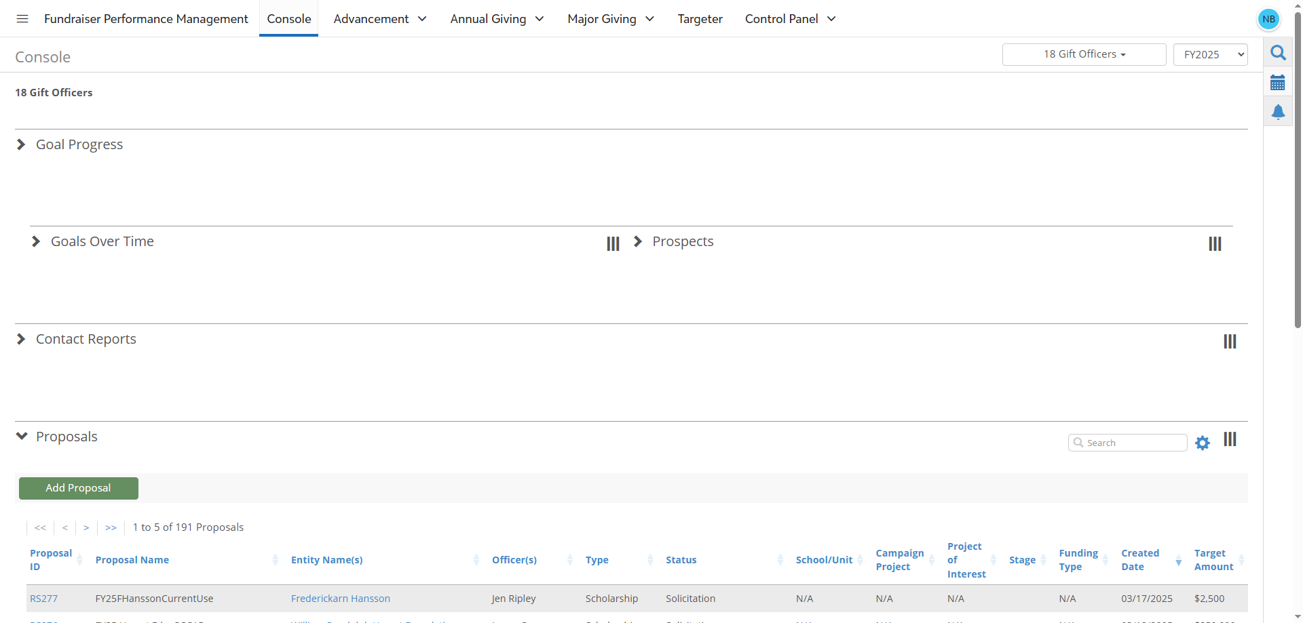Sort table by Status column
The image size is (1303, 623).
point(725,560)
